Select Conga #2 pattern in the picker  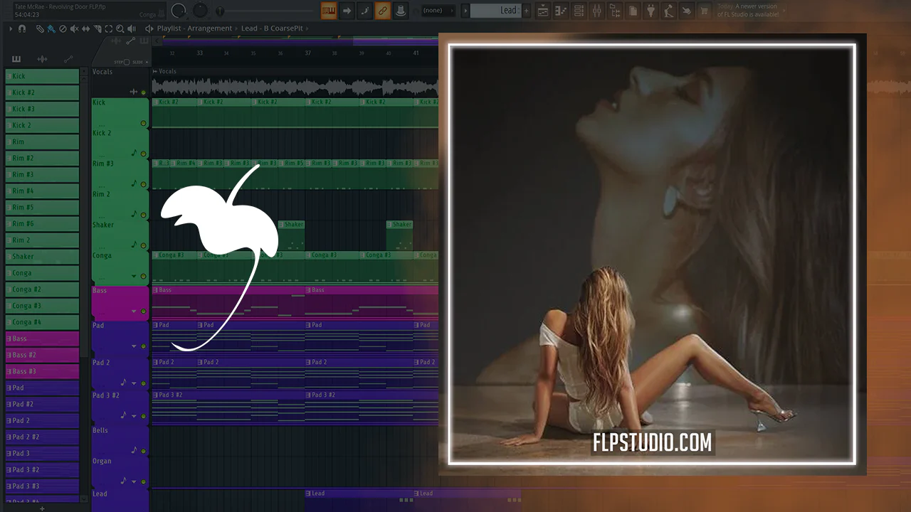42,289
